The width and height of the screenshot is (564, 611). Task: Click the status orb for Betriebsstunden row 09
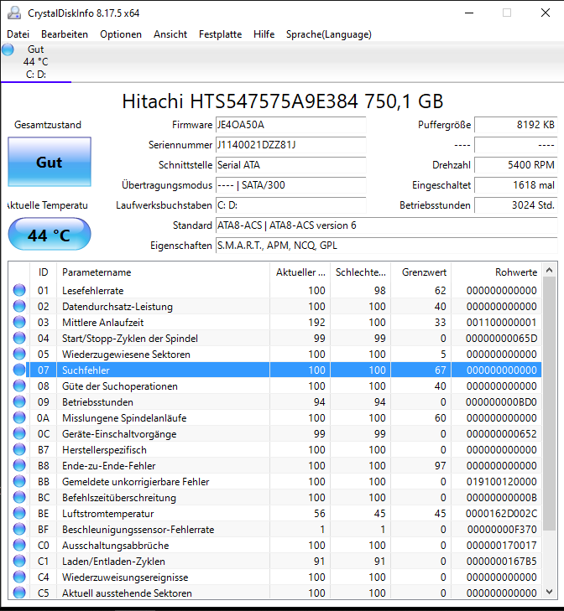click(x=19, y=401)
